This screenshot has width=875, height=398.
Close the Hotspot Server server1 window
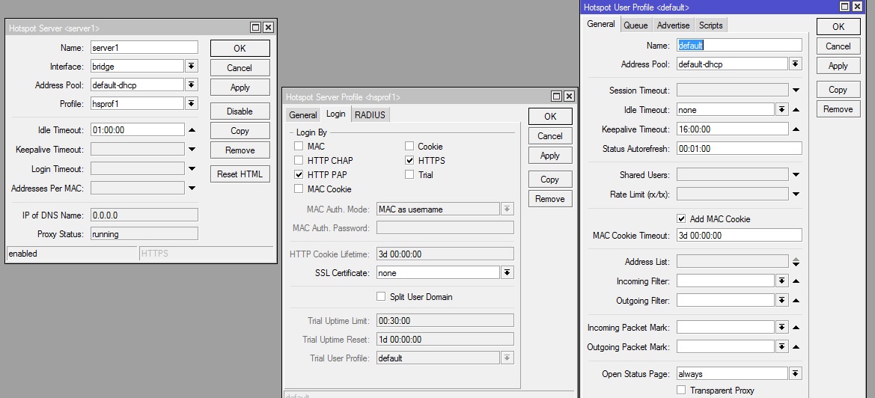268,28
